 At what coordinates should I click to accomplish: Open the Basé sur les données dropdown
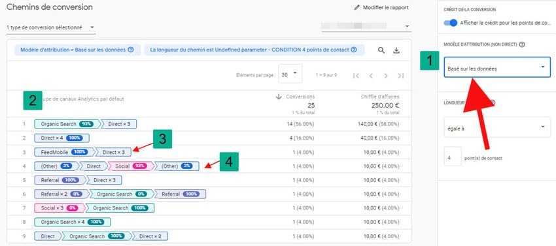coord(497,67)
